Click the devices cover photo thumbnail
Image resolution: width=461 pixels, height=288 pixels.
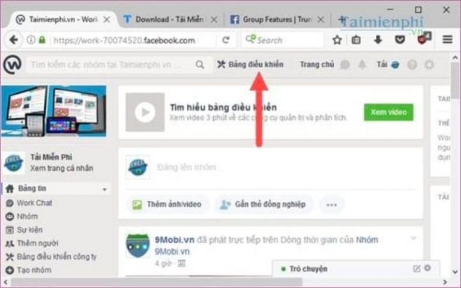(53, 111)
